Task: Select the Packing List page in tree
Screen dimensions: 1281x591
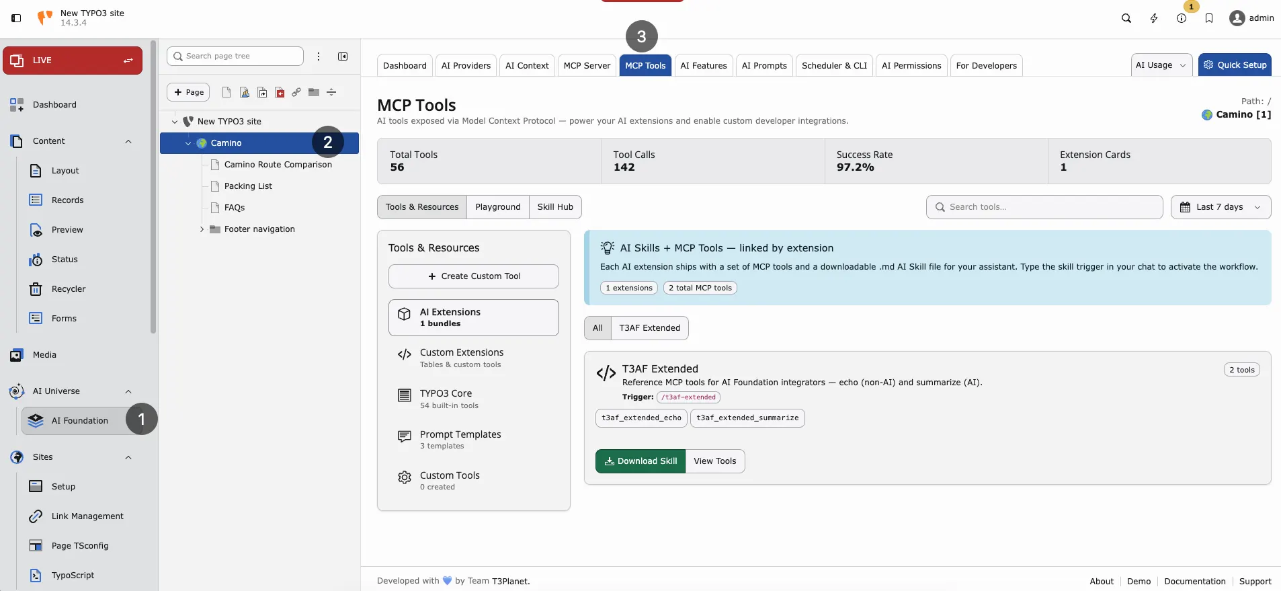Action: (248, 186)
